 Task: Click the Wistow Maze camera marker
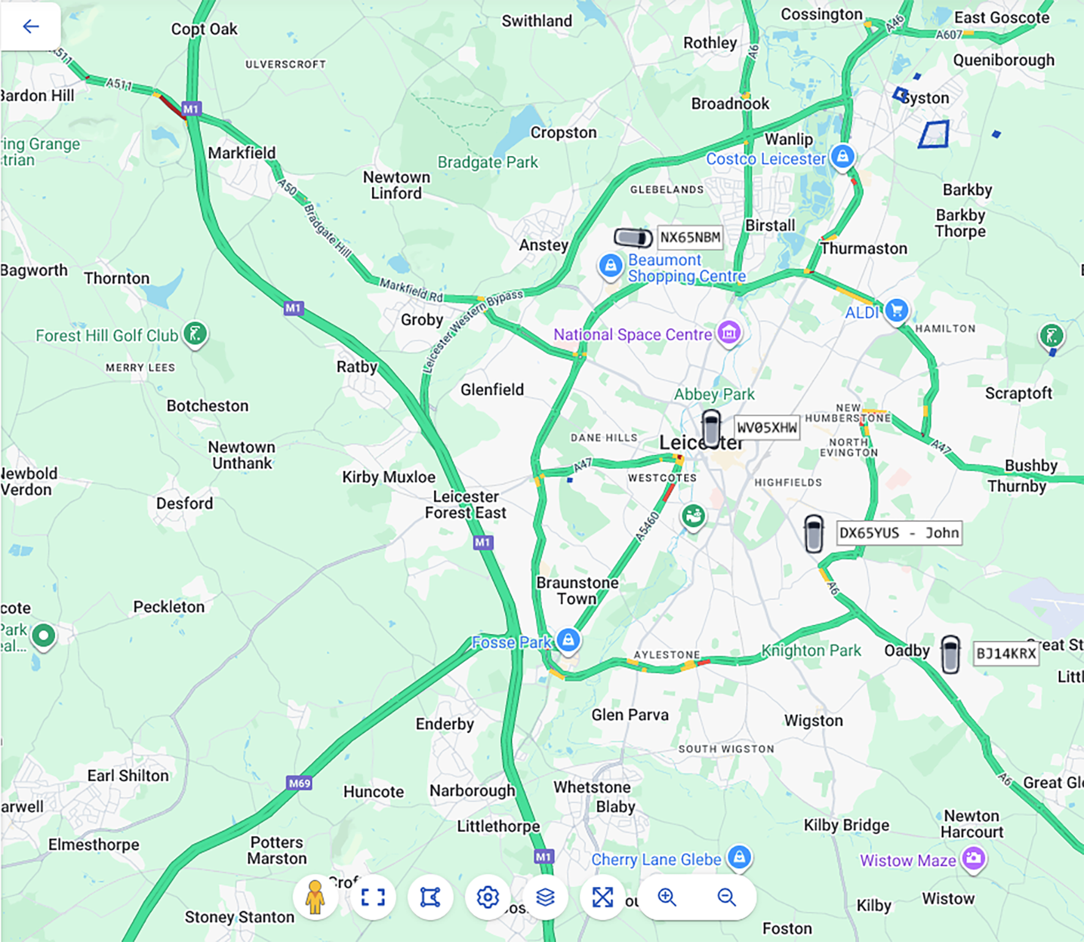click(x=973, y=859)
